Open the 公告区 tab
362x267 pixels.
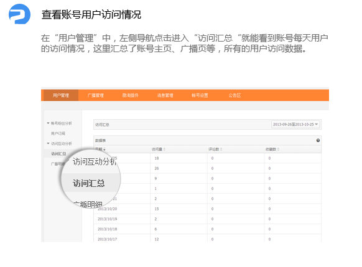[x=234, y=95]
